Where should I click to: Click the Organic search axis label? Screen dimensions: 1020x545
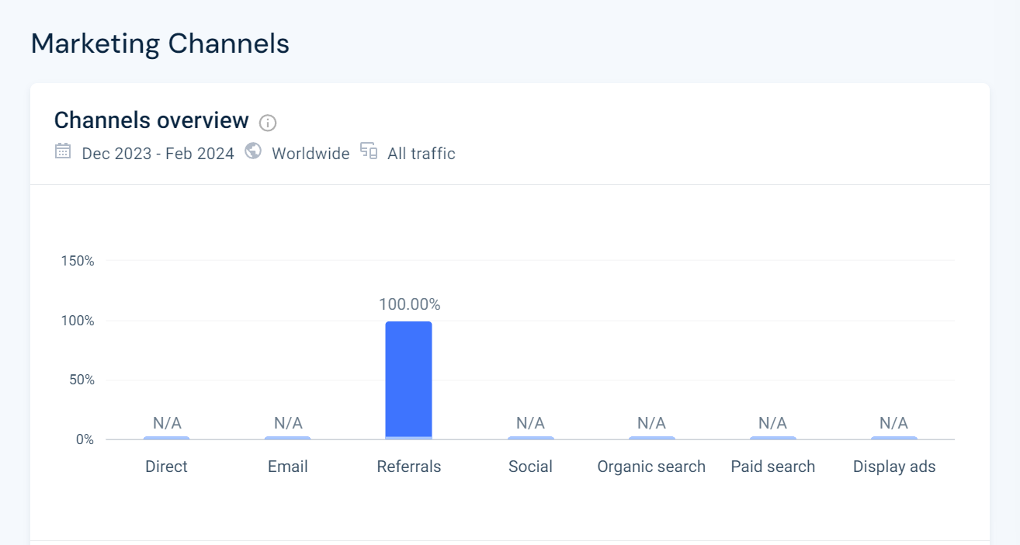pos(651,467)
